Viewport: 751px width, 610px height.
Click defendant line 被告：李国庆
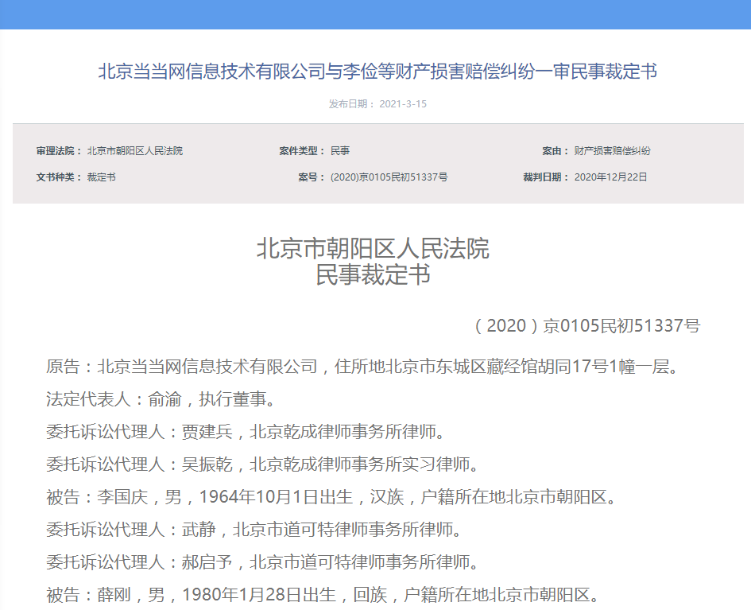(x=331, y=497)
